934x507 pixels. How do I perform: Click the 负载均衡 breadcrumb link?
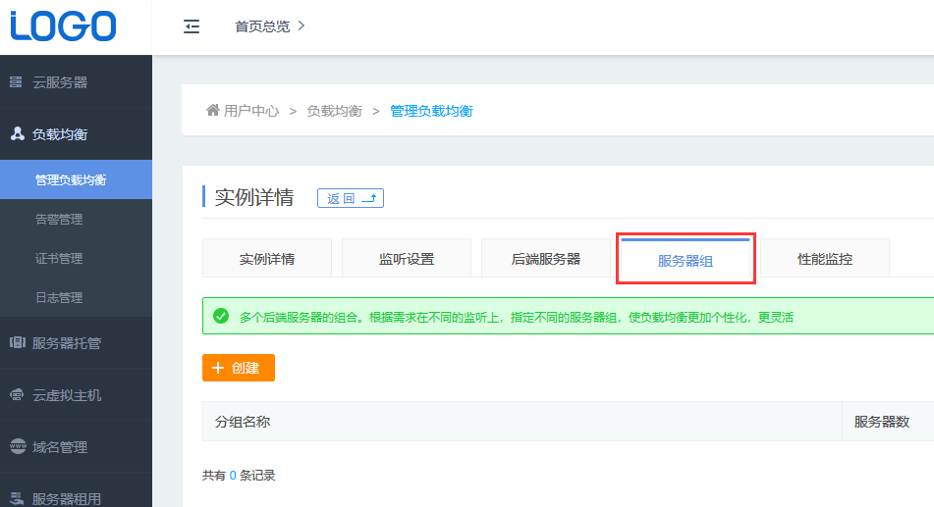[334, 111]
